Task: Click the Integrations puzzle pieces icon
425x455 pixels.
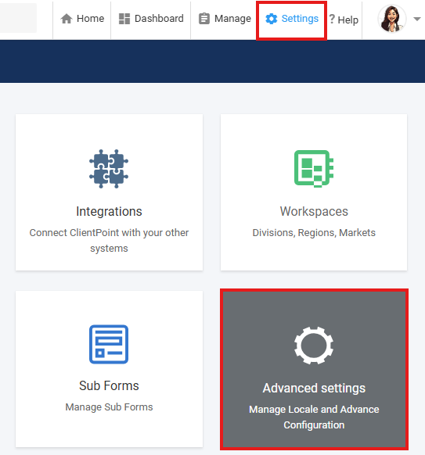Action: [x=109, y=169]
